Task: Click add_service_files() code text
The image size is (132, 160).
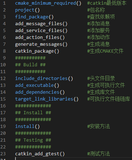Action: [41, 31]
